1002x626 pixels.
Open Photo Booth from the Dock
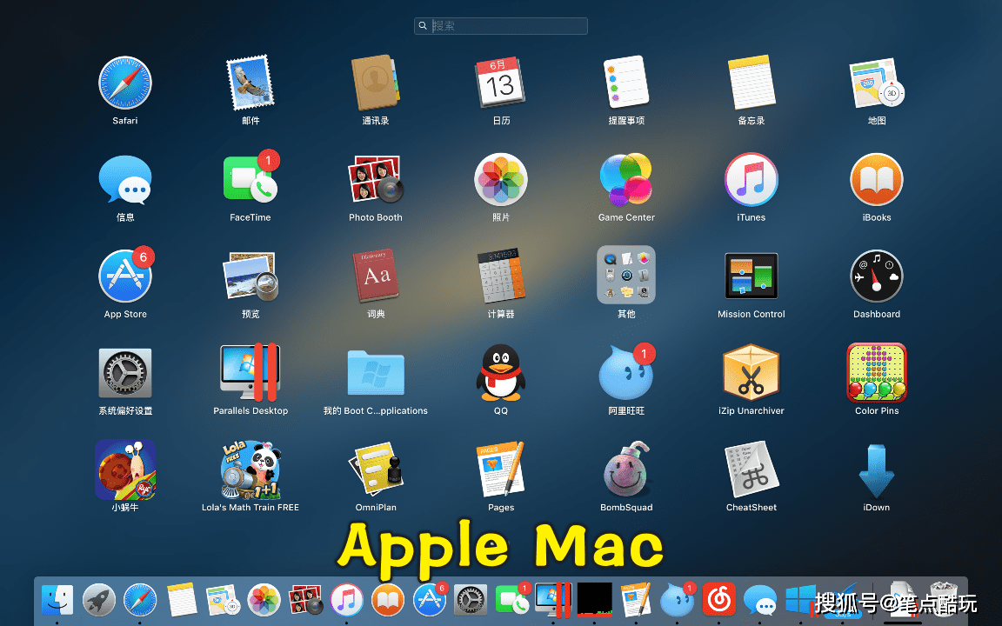pos(305,601)
